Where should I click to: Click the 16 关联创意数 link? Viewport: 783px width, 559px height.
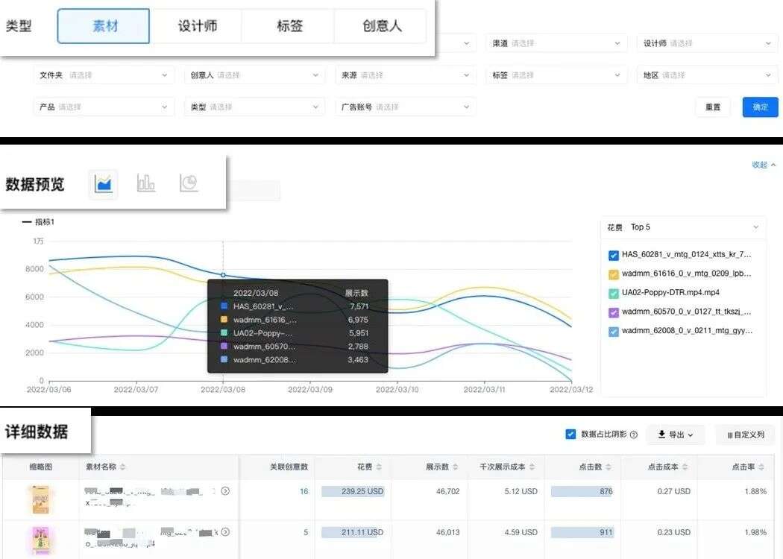tap(303, 491)
